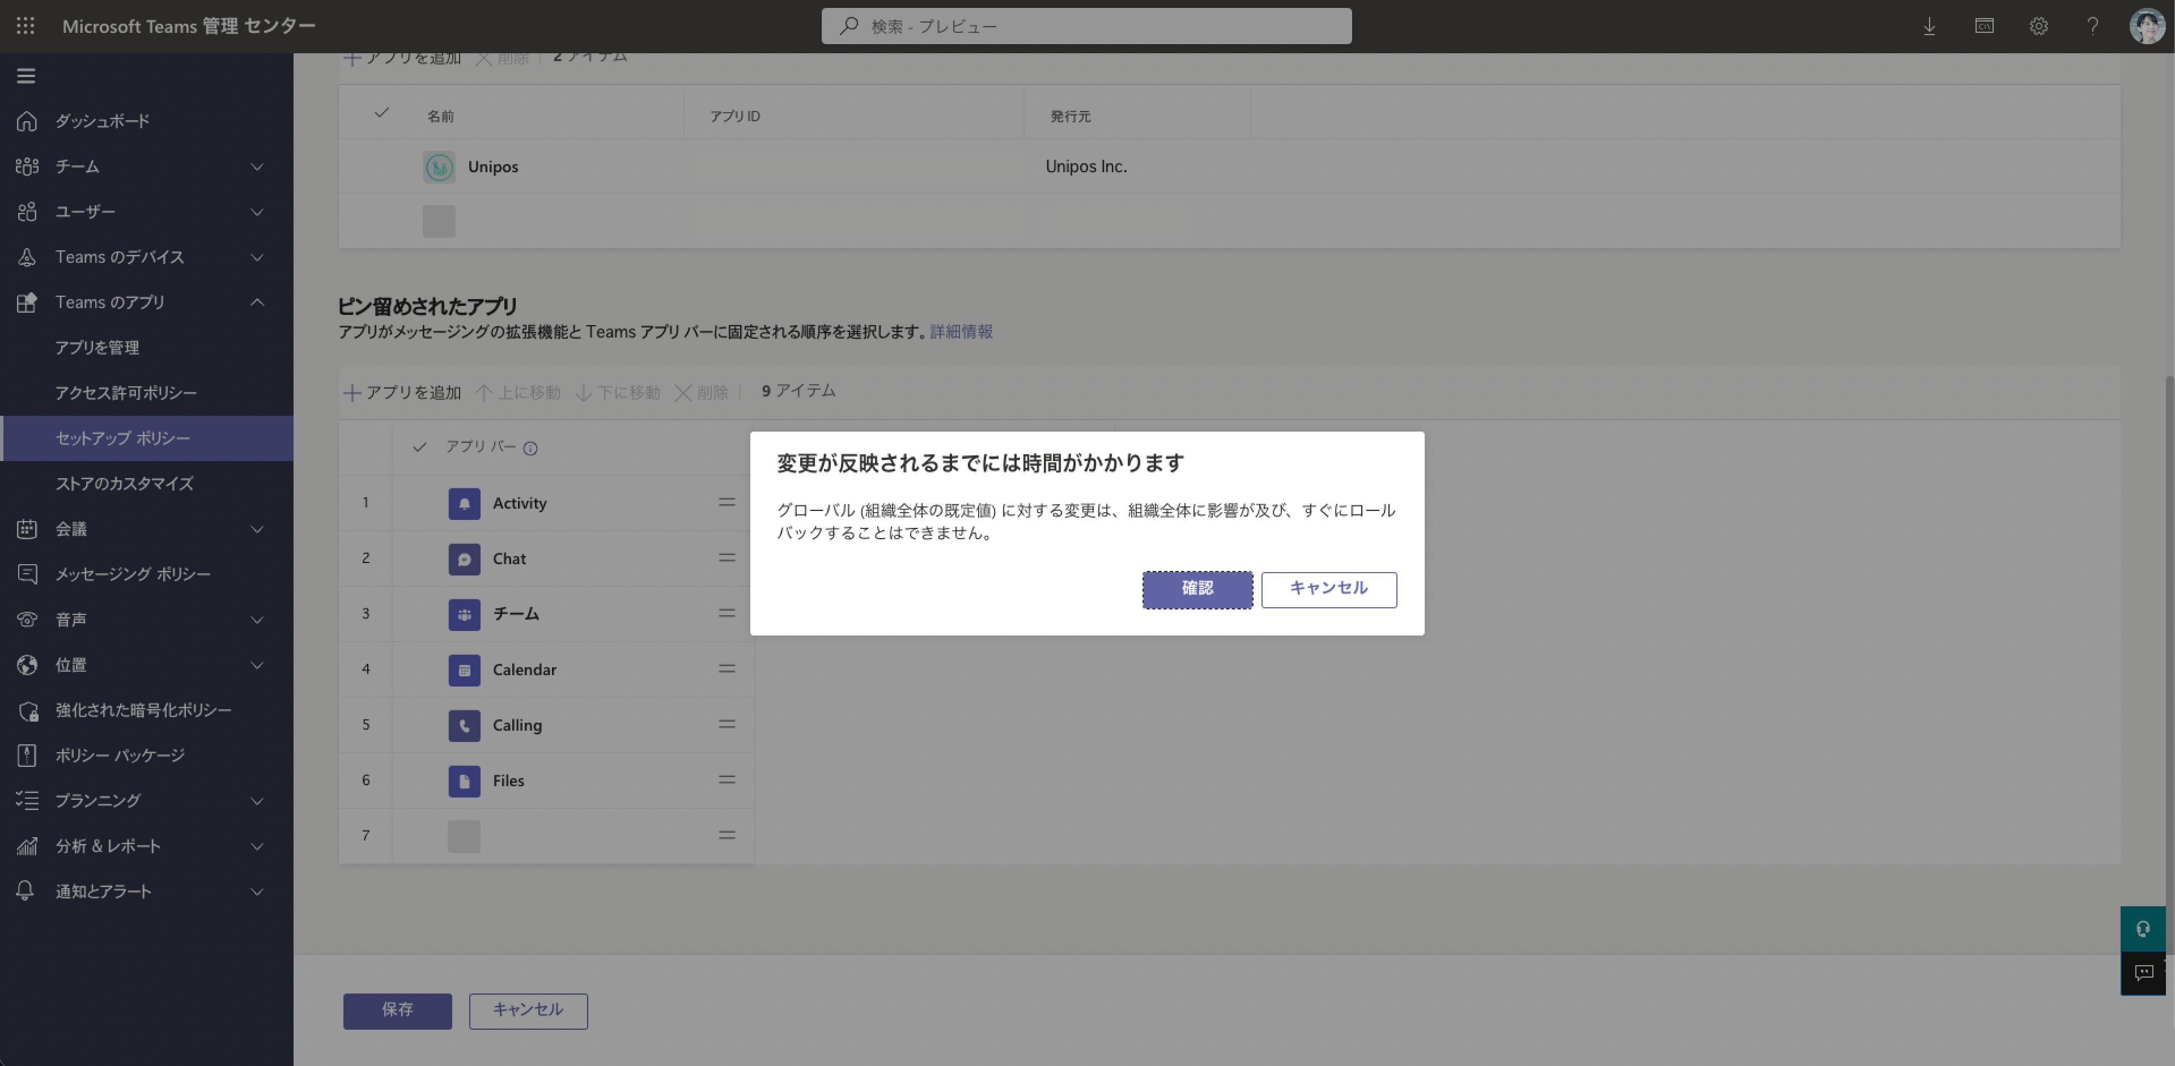Open the app launcher waffle icon
Viewport: 2175px width, 1066px height.
point(26,26)
